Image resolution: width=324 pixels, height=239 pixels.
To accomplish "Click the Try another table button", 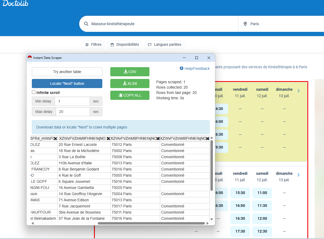I will point(67,72).
